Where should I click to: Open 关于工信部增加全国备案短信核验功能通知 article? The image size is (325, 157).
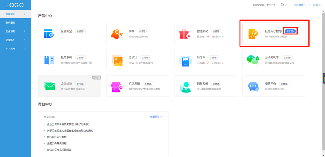(70, 131)
